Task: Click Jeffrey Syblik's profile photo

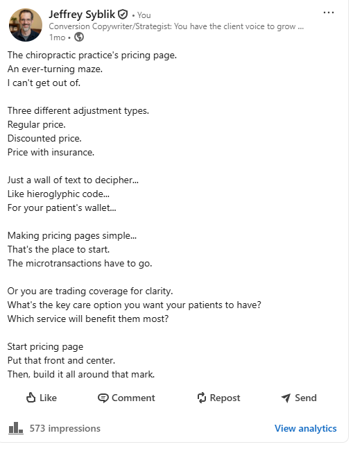Action: point(26,25)
